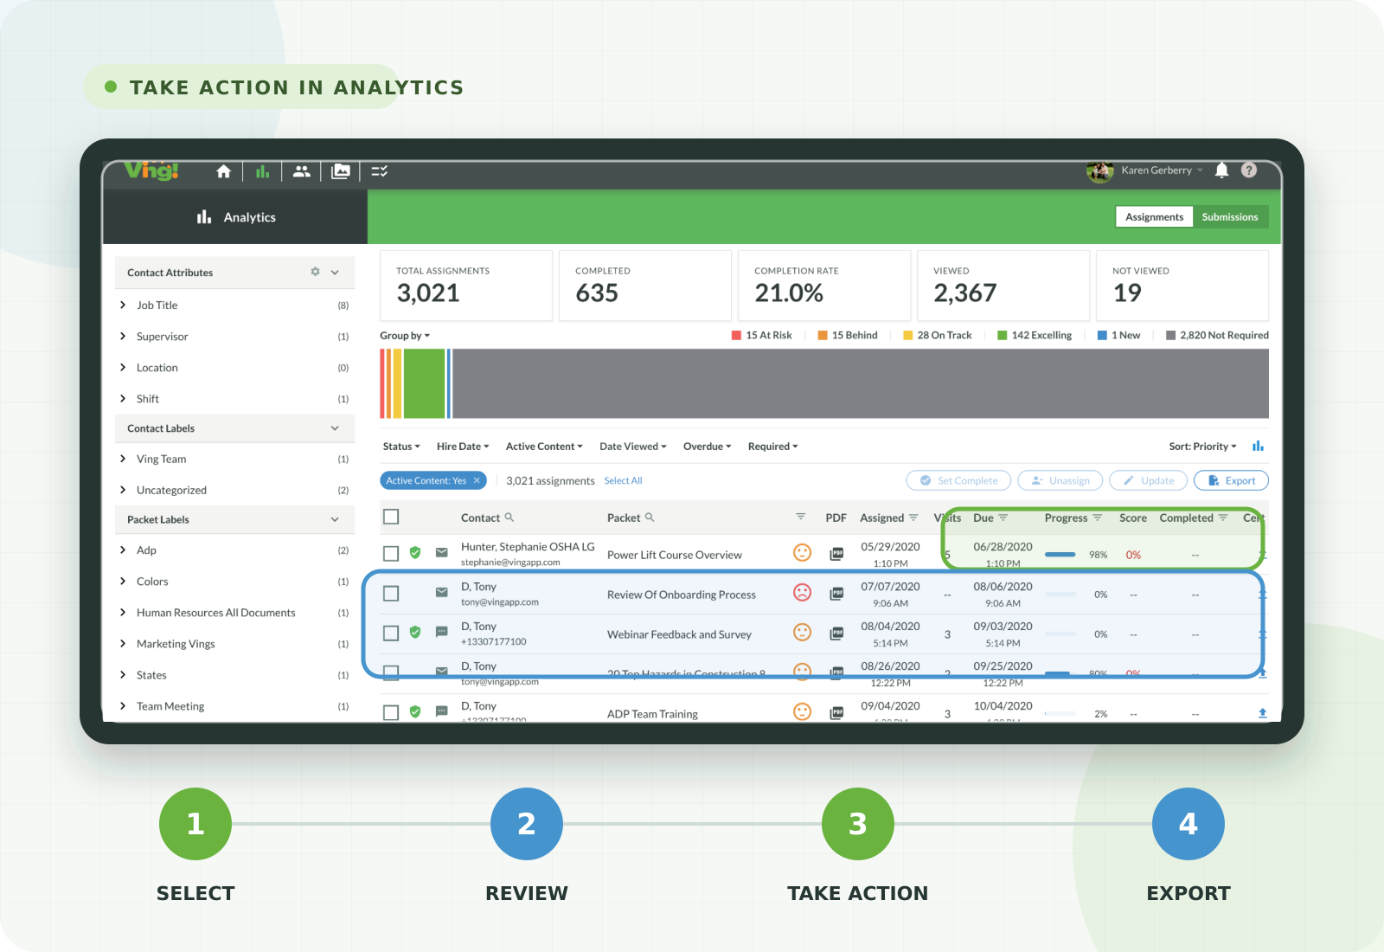Switch to the Submissions tab
Viewport: 1384px width, 952px height.
(x=1230, y=216)
